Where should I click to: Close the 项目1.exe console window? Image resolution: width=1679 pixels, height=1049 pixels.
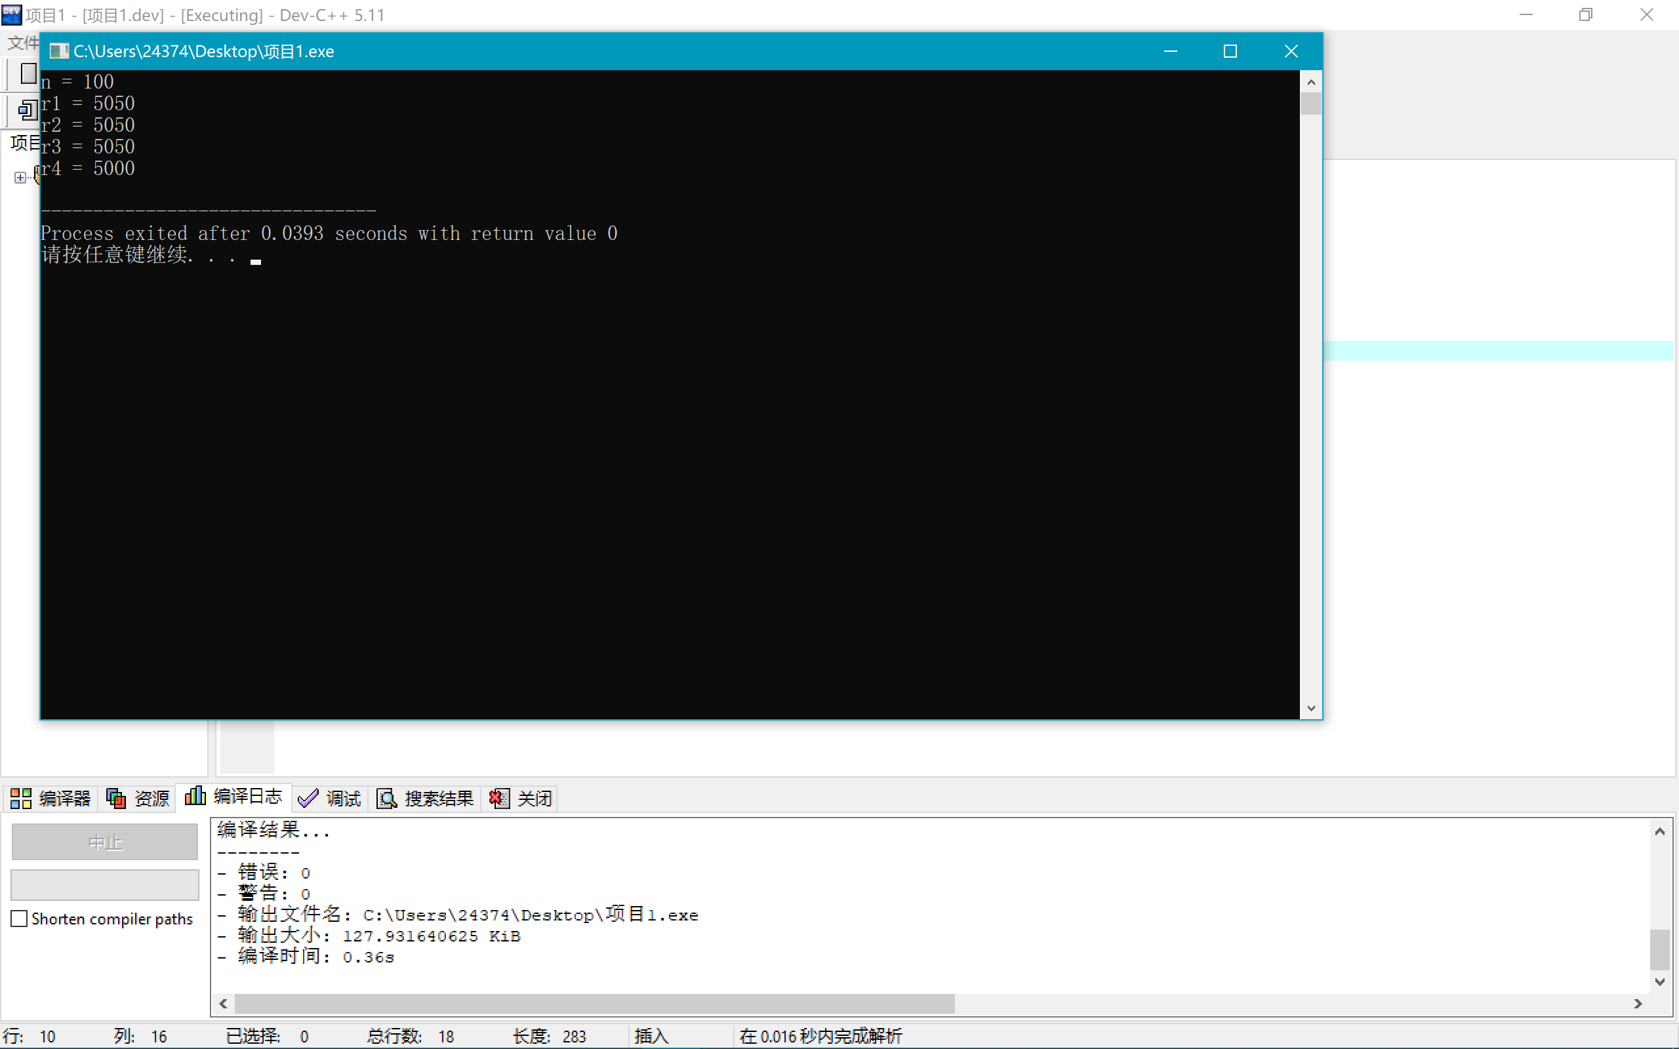[x=1291, y=51]
